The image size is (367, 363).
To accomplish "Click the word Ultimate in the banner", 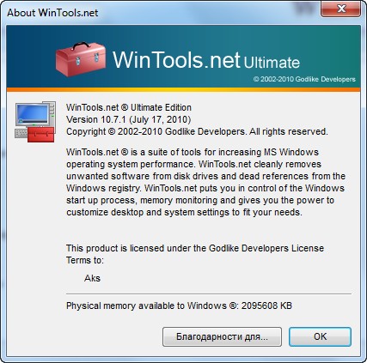I will pyautogui.click(x=272, y=63).
